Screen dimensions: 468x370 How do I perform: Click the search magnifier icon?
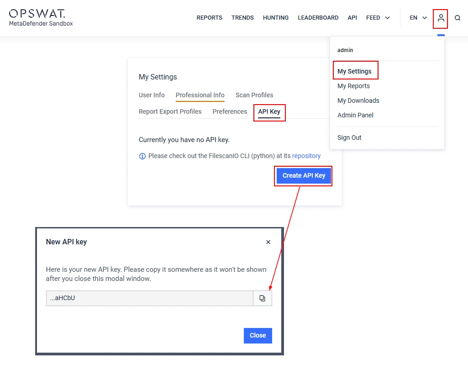click(457, 18)
